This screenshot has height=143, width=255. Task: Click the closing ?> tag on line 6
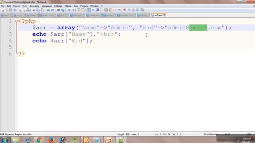point(22,54)
